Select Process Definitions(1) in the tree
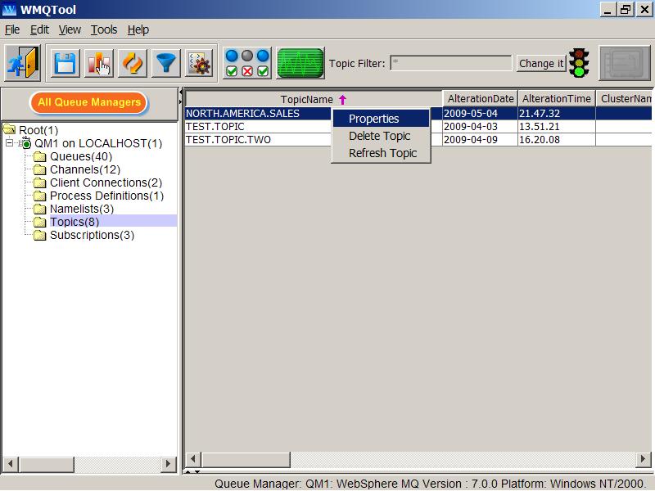 pos(107,196)
